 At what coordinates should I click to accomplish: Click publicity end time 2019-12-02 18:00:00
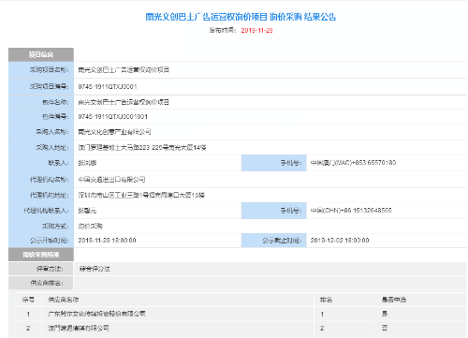coord(340,241)
